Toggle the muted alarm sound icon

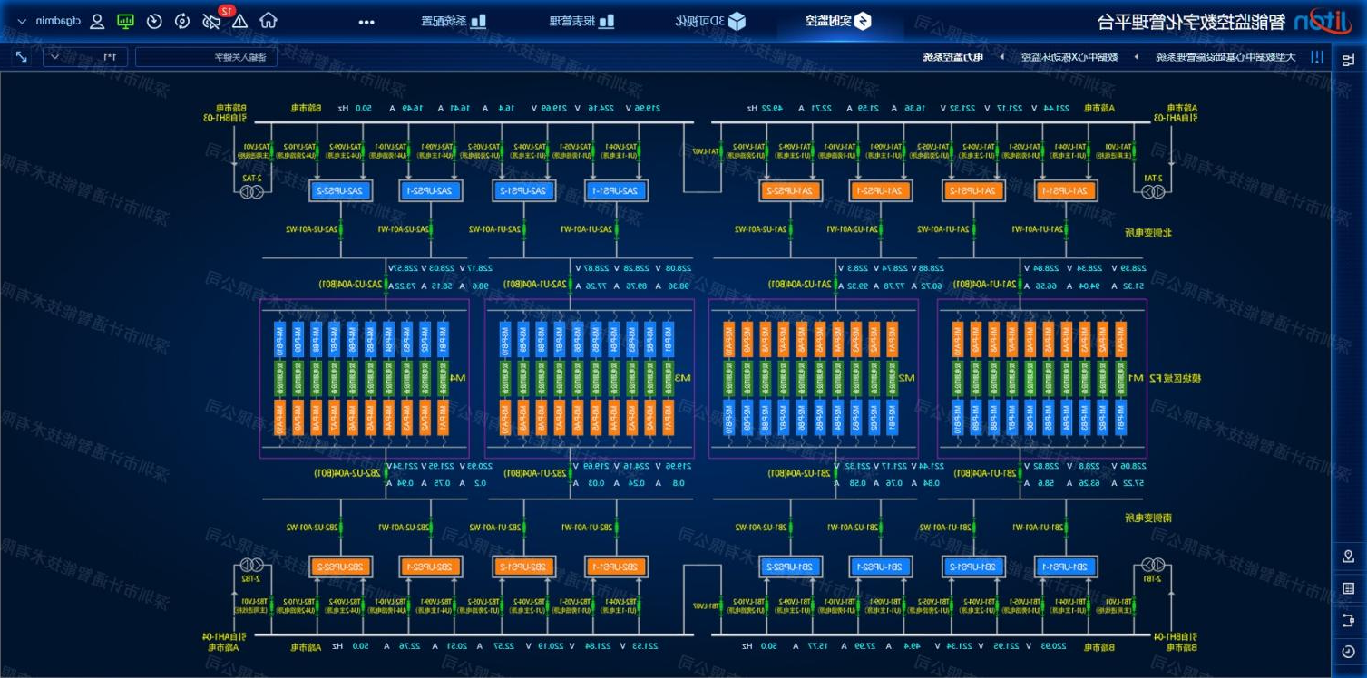pyautogui.click(x=211, y=21)
